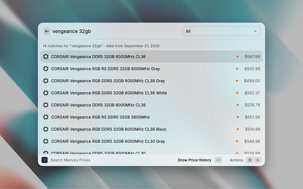Select CORSAIR Vengeance RGB DDR5 CL38 Gray
Image resolution: width=303 pixels, height=189 pixels.
151,81
